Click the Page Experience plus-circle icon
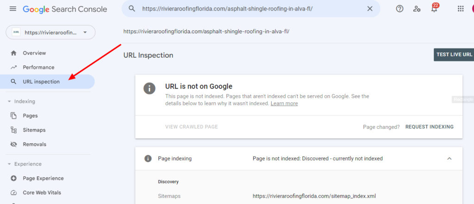 [13, 179]
